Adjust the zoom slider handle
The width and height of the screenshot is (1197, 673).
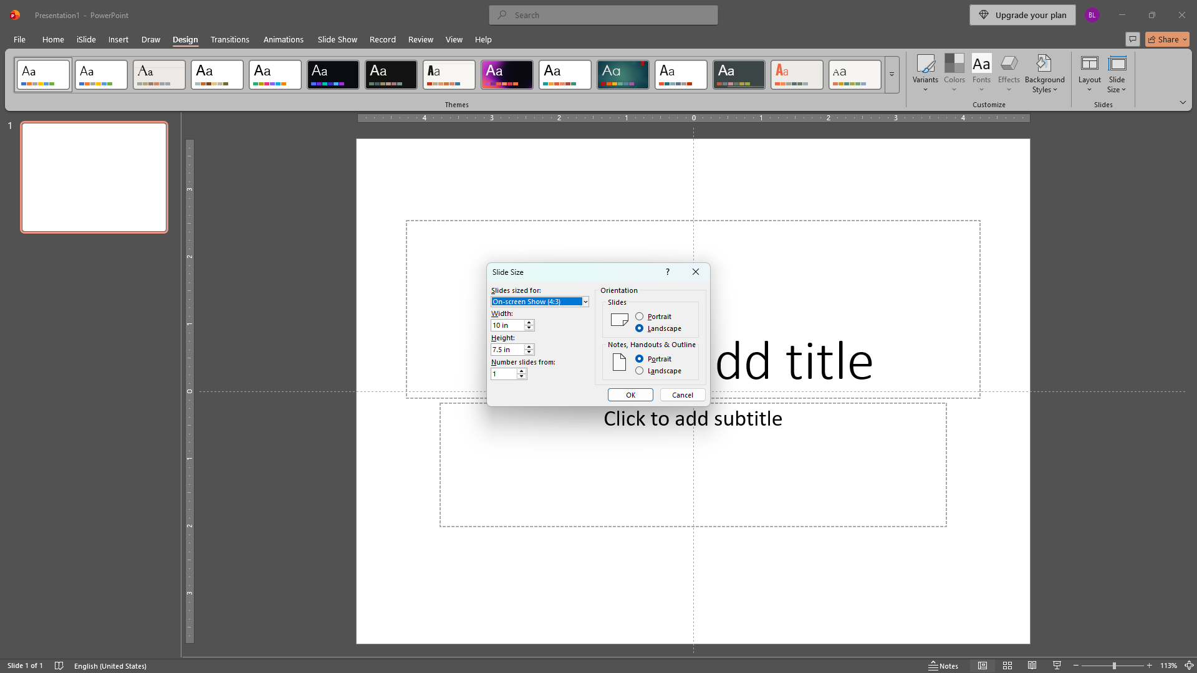tap(1114, 666)
